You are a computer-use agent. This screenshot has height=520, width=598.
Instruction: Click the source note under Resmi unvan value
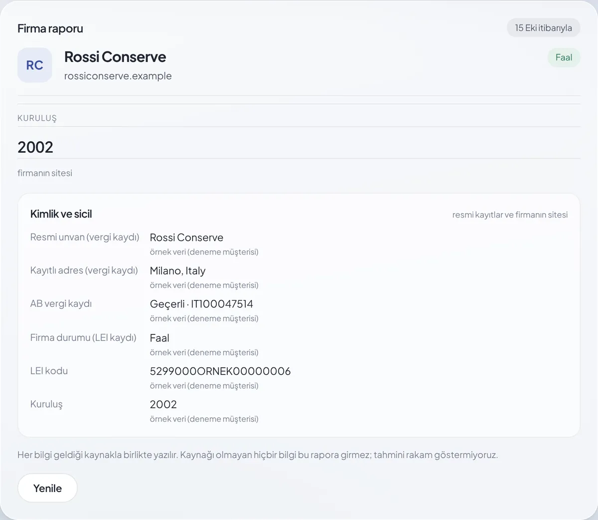(204, 252)
